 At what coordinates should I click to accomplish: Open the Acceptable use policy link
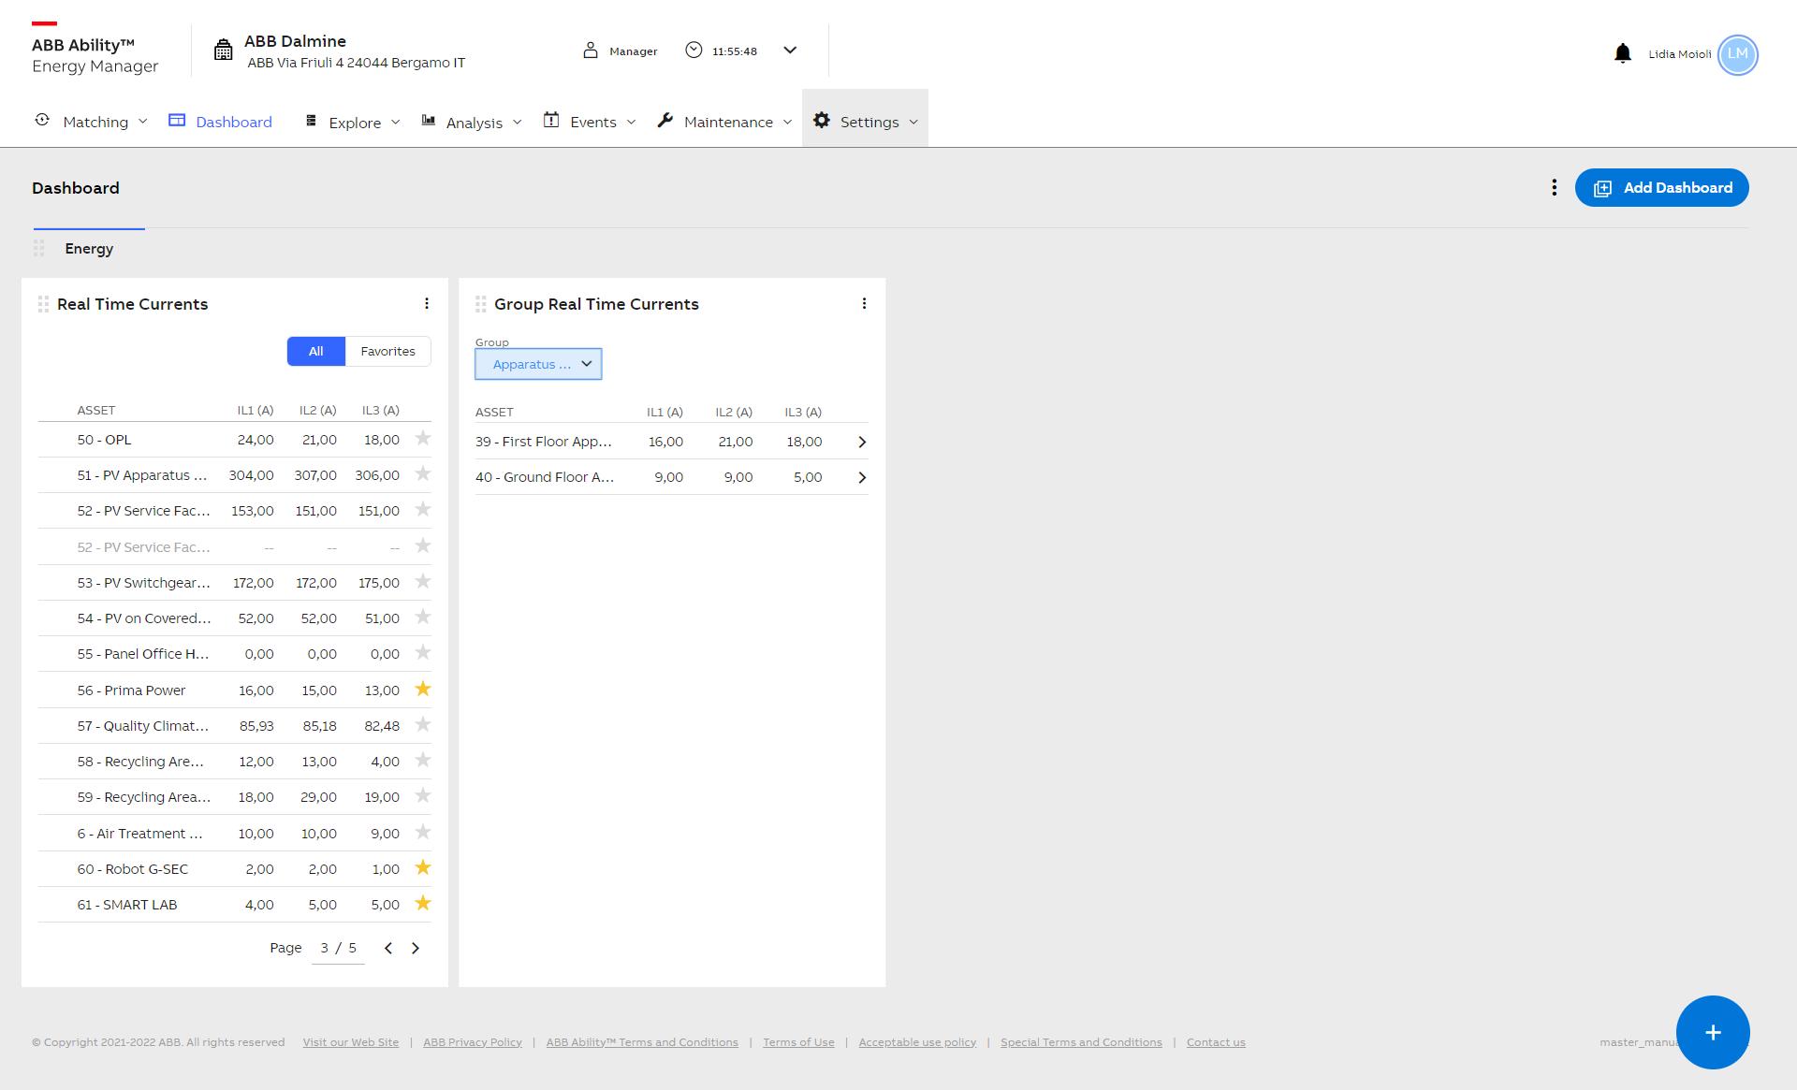coord(917,1042)
